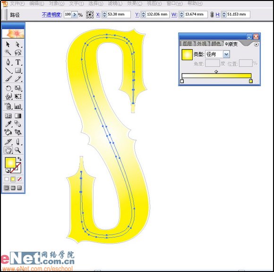274x272 pixels.
Task: Pick the Column Graph tool
Action: [17, 106]
